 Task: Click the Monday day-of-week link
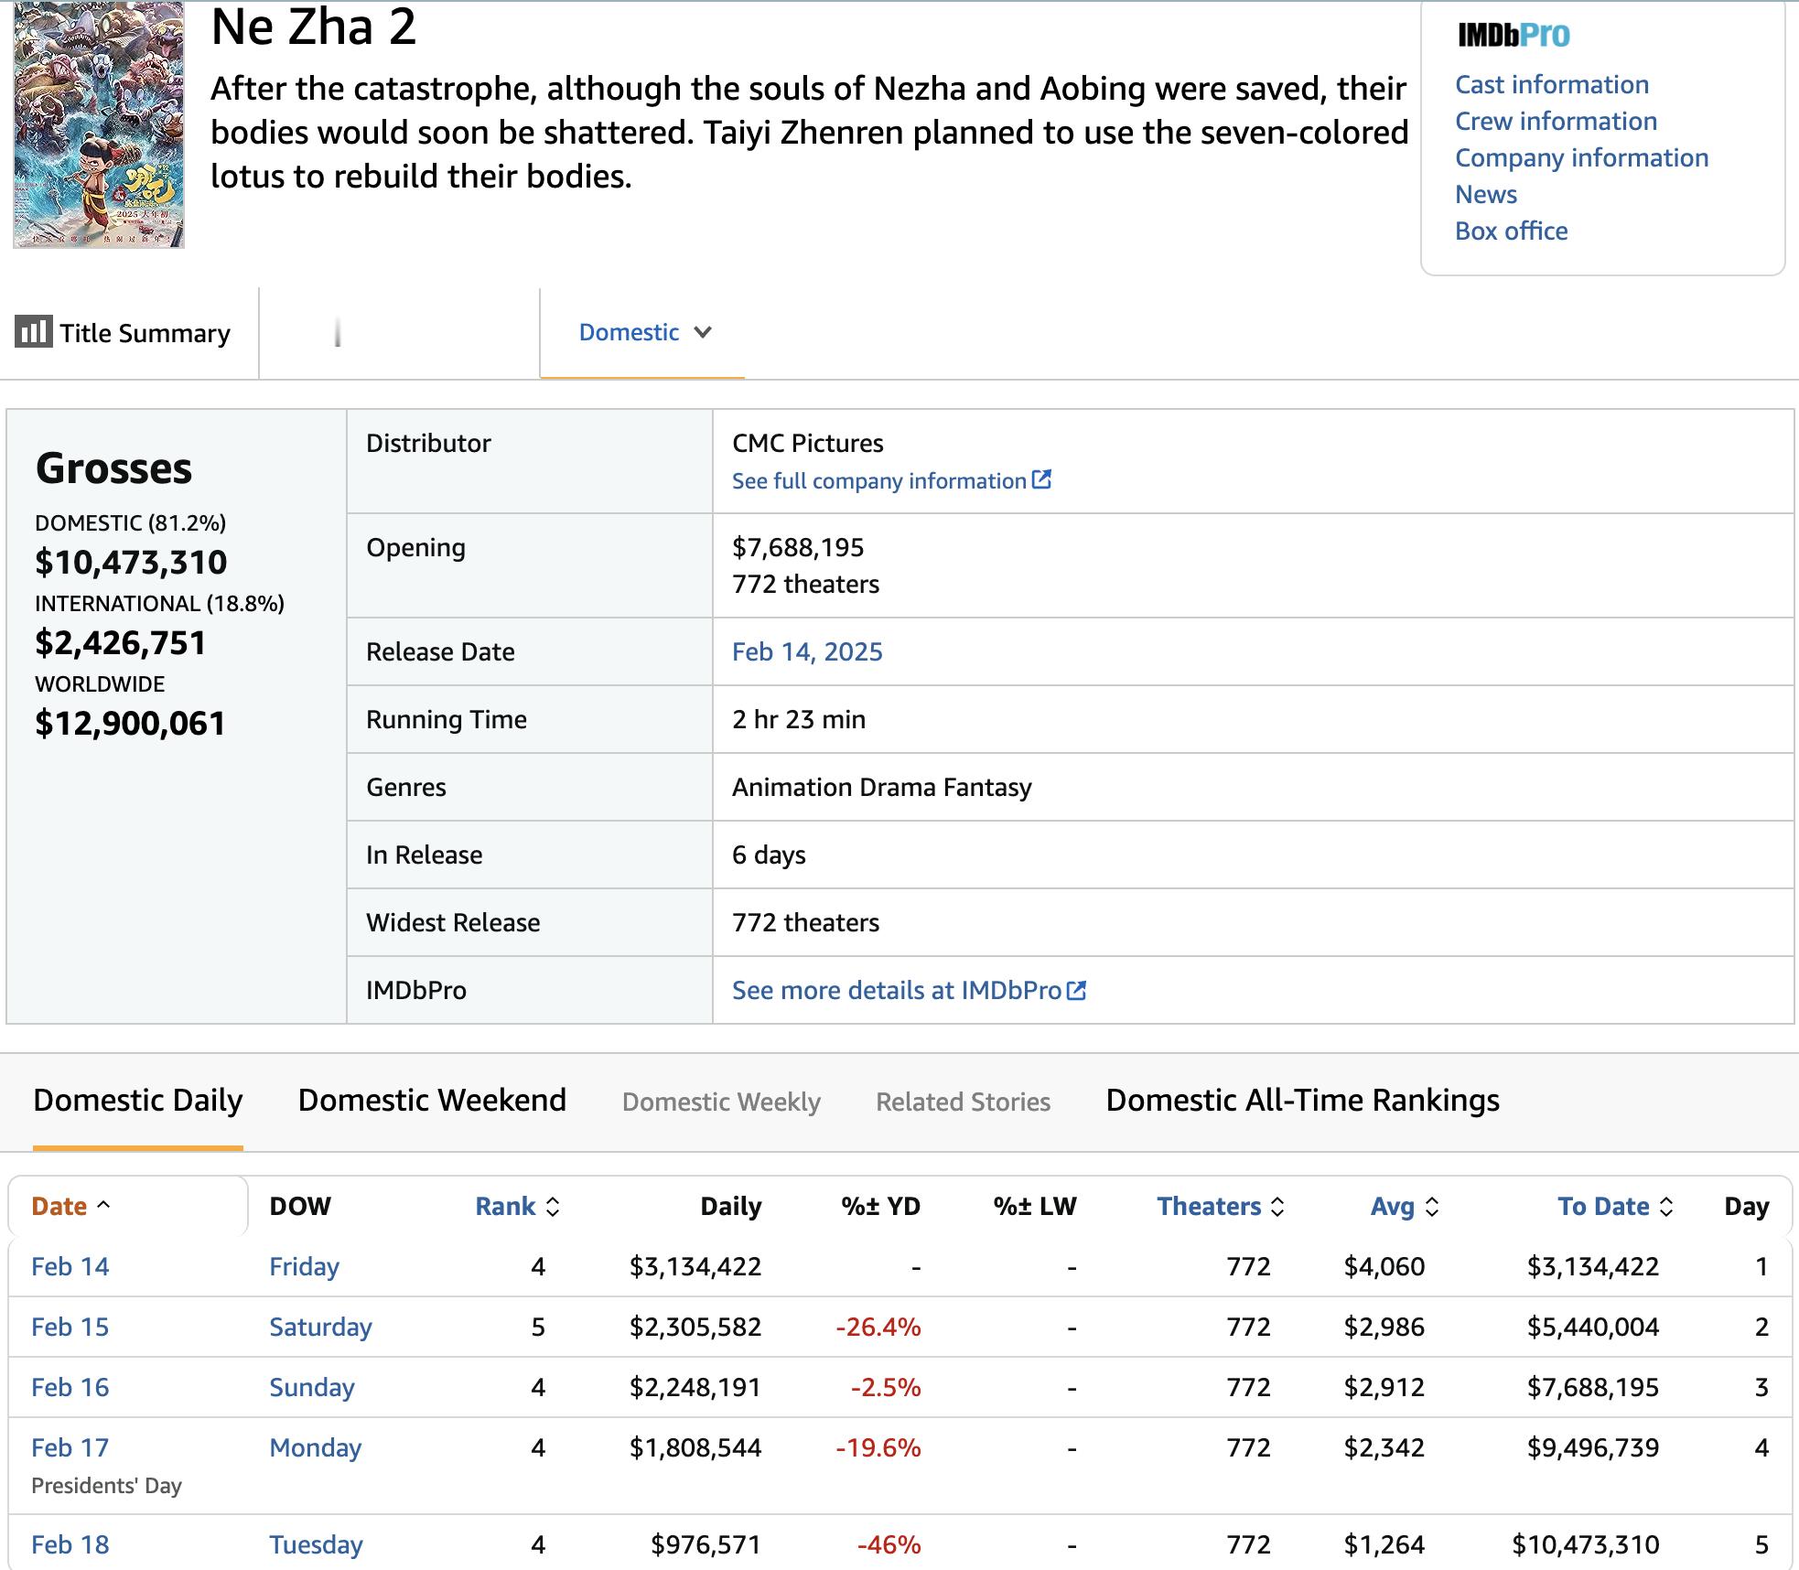[x=315, y=1447]
